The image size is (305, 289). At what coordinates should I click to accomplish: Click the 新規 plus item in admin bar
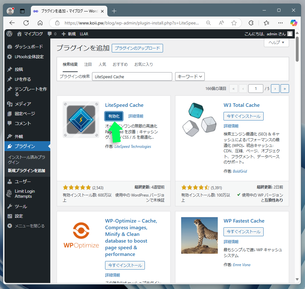point(68,34)
